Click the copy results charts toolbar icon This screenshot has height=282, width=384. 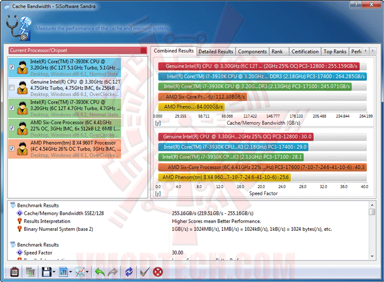(30, 272)
